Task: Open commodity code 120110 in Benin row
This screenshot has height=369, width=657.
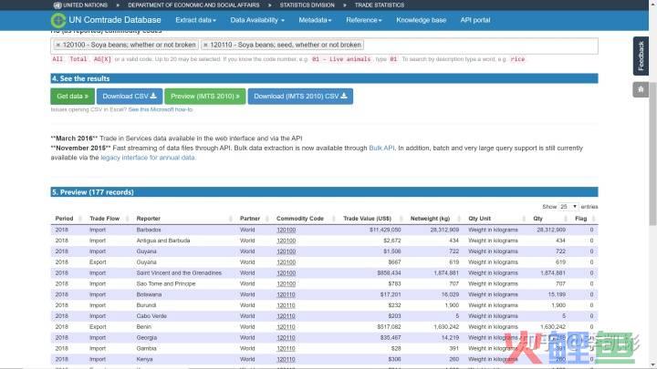Action: click(286, 327)
